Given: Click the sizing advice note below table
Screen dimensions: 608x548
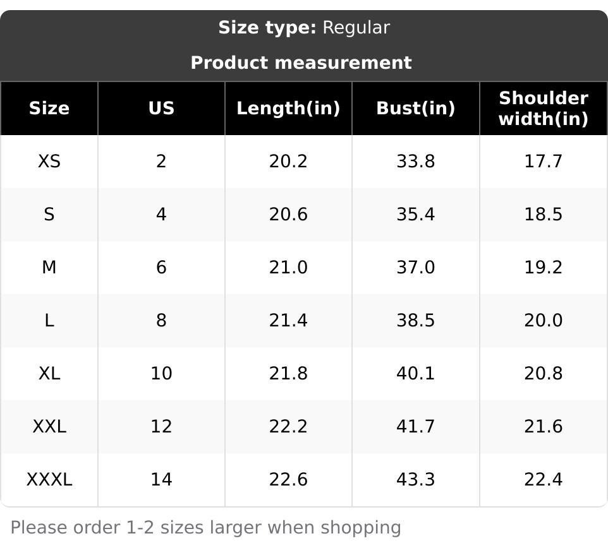Looking at the screenshot, I should (206, 528).
